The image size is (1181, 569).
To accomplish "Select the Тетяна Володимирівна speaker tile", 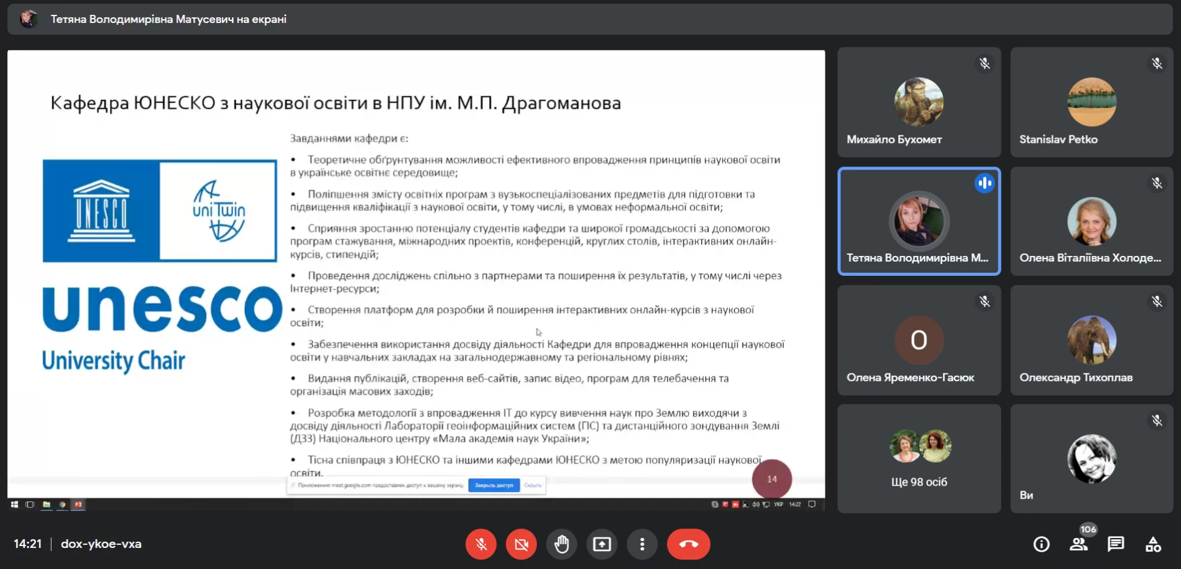I will tap(919, 221).
